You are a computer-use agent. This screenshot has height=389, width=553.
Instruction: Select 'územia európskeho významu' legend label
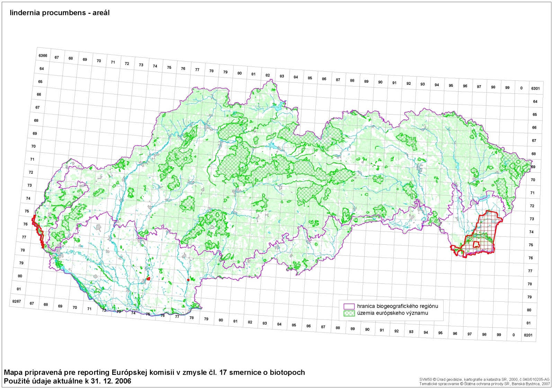coord(393,313)
